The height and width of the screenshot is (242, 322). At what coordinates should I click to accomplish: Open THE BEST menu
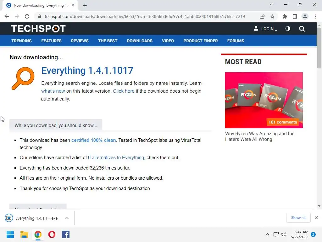[x=108, y=41]
